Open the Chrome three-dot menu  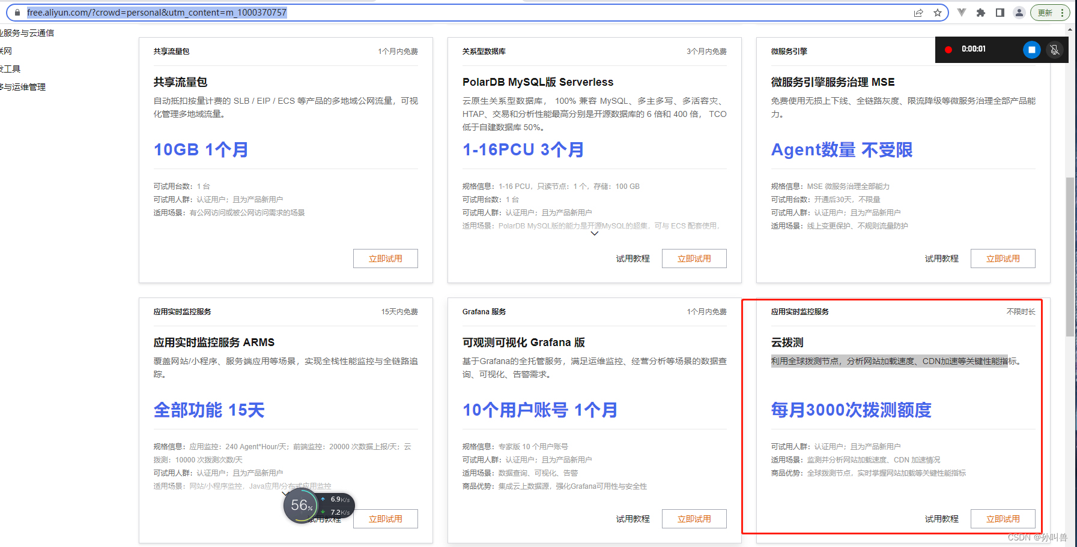(1062, 13)
